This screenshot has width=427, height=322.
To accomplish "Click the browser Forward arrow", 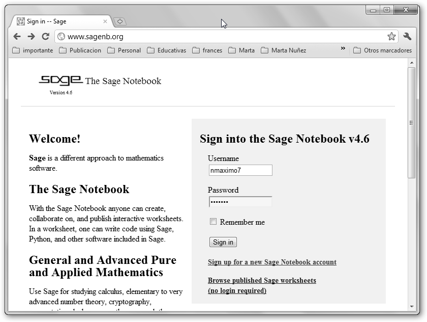I will coord(31,37).
